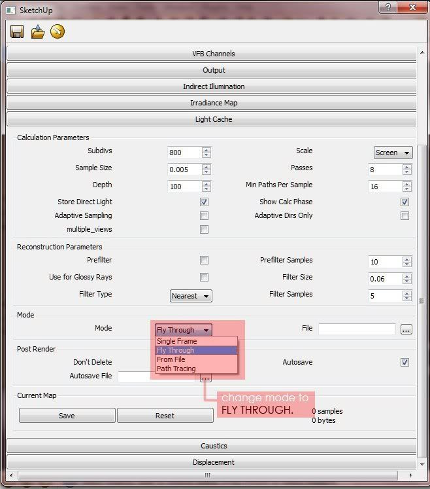The image size is (430, 489).
Task: Click the Reconstruction Parameters group label
Action: click(x=59, y=247)
